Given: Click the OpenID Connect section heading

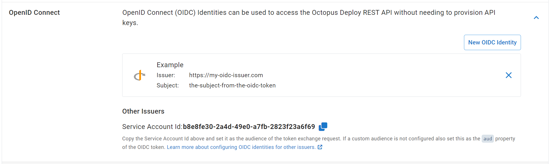Looking at the screenshot, I should (x=34, y=13).
